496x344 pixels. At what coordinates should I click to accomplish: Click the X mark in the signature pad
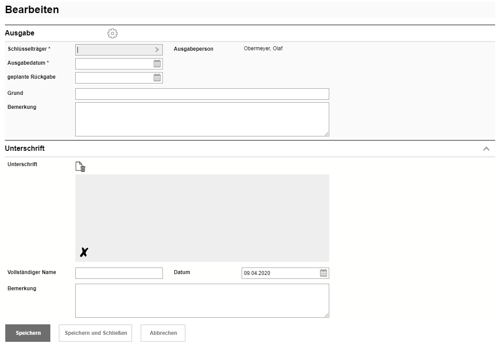(84, 252)
